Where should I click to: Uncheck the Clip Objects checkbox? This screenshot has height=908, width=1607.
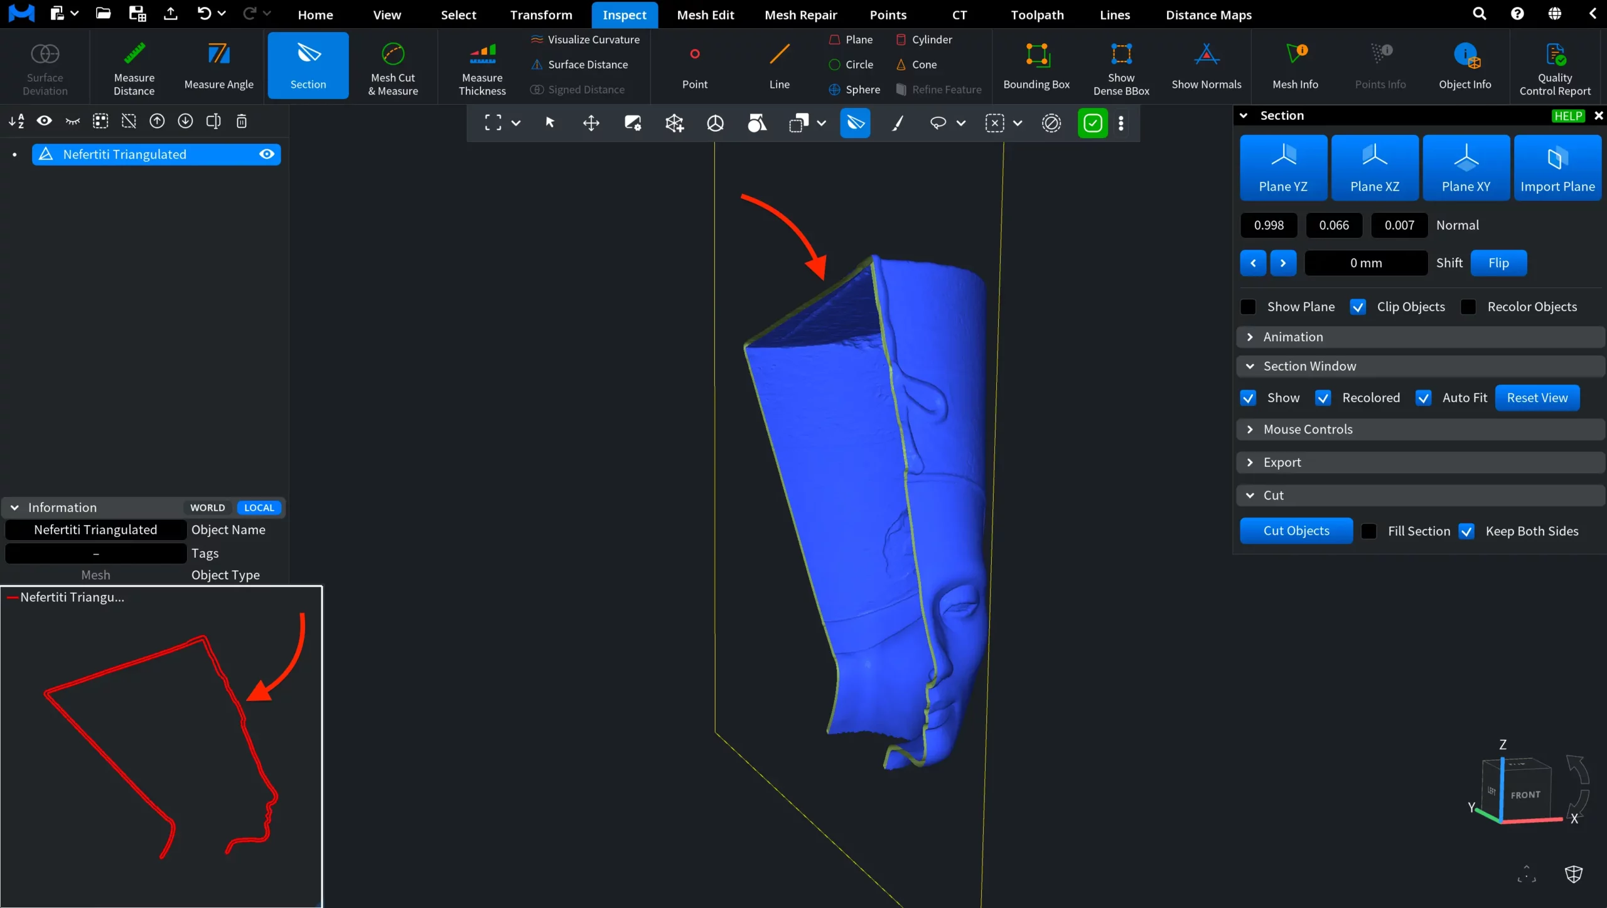tap(1358, 307)
